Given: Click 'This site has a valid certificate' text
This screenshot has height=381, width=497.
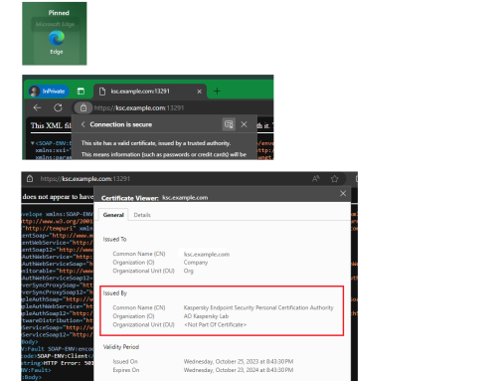Looking at the screenshot, I should coord(156,143).
